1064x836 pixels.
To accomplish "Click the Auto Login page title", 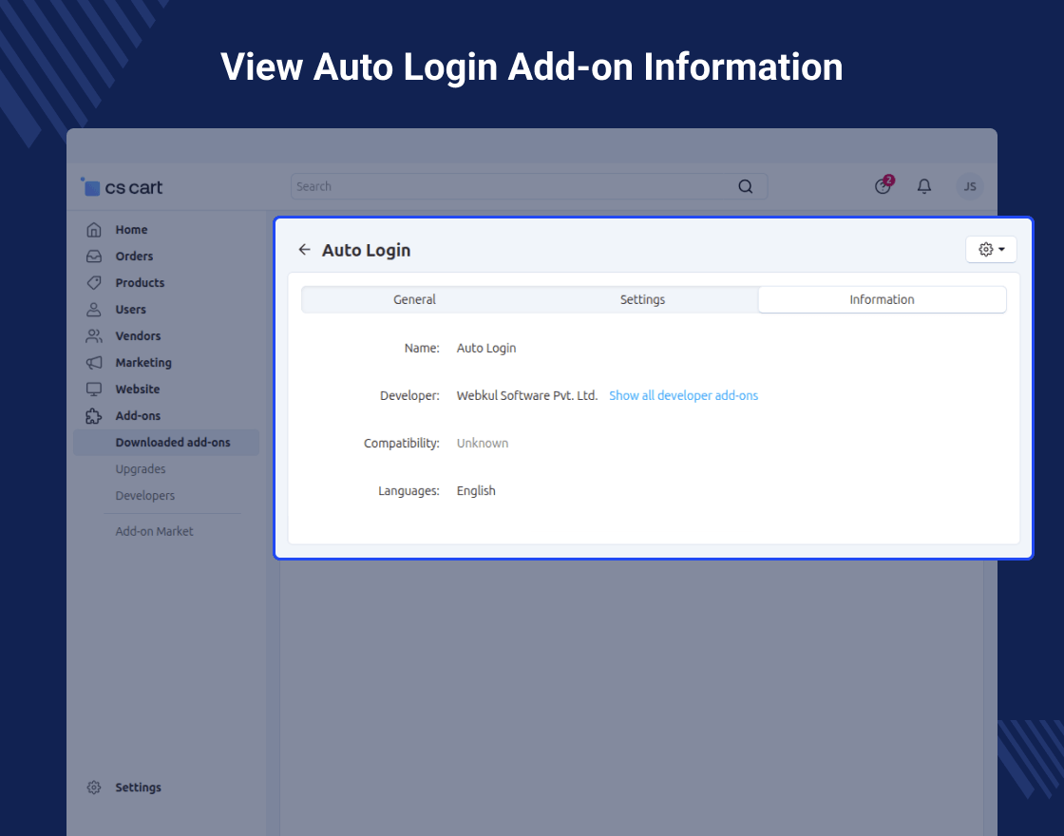I will pyautogui.click(x=366, y=251).
